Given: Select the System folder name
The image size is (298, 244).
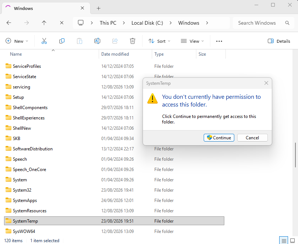Looking at the screenshot, I should tap(20, 179).
